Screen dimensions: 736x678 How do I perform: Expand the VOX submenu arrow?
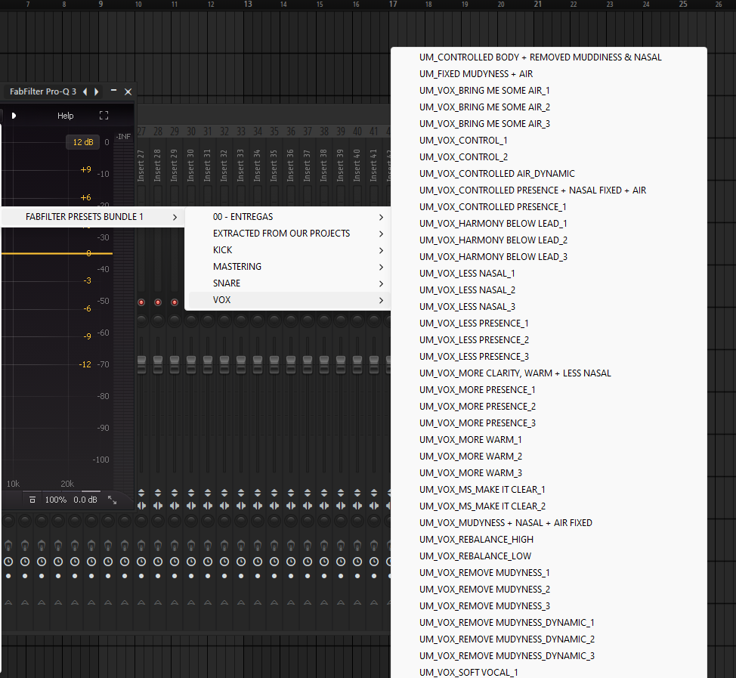click(x=381, y=300)
